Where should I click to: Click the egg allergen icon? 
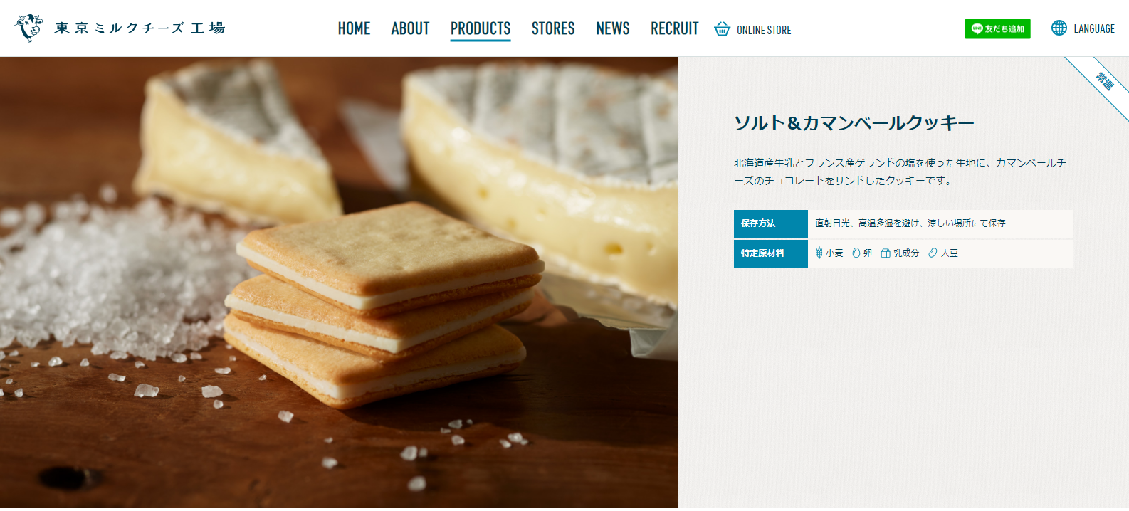coord(856,253)
